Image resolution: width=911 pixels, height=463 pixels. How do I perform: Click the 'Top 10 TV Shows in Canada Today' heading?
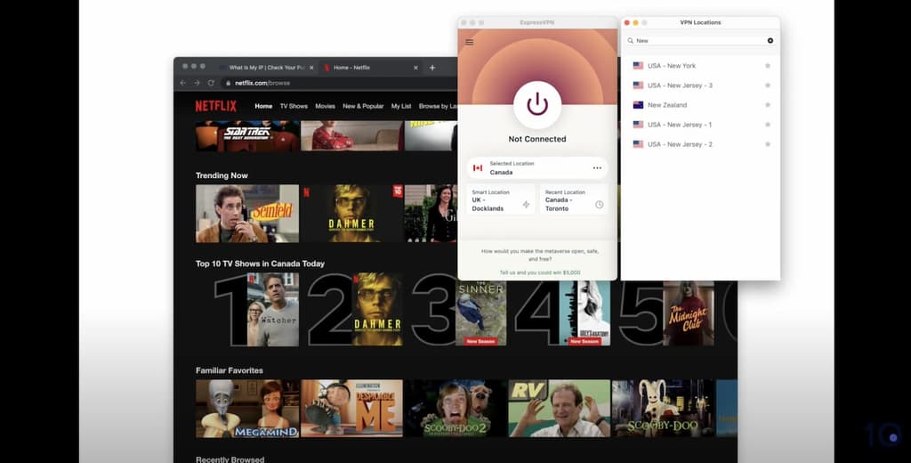point(260,264)
